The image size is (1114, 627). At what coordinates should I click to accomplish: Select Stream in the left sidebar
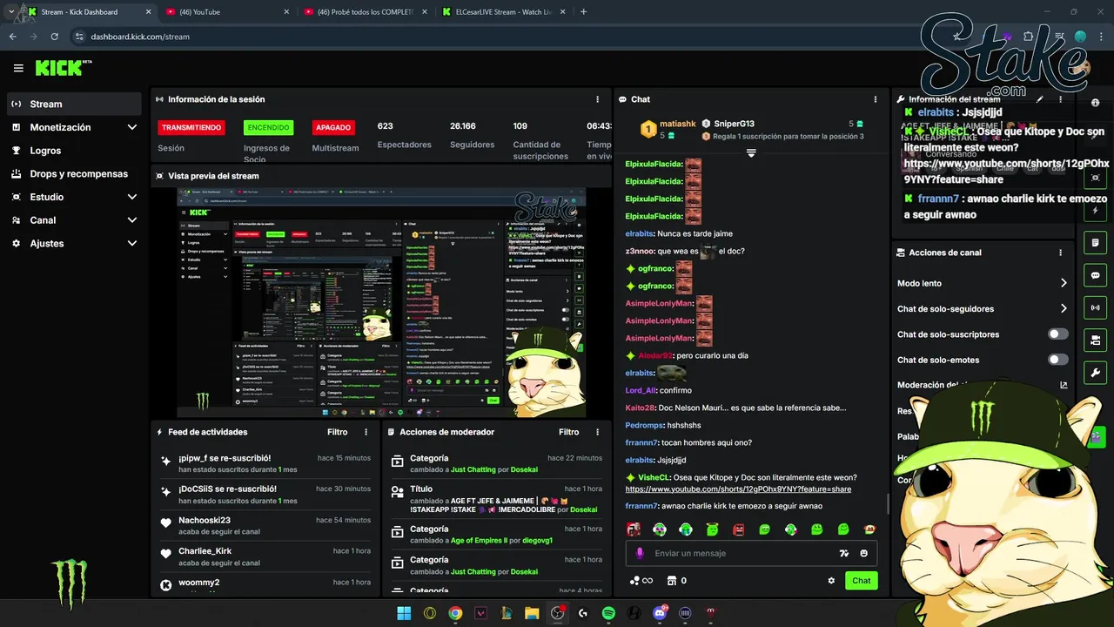[x=74, y=104]
